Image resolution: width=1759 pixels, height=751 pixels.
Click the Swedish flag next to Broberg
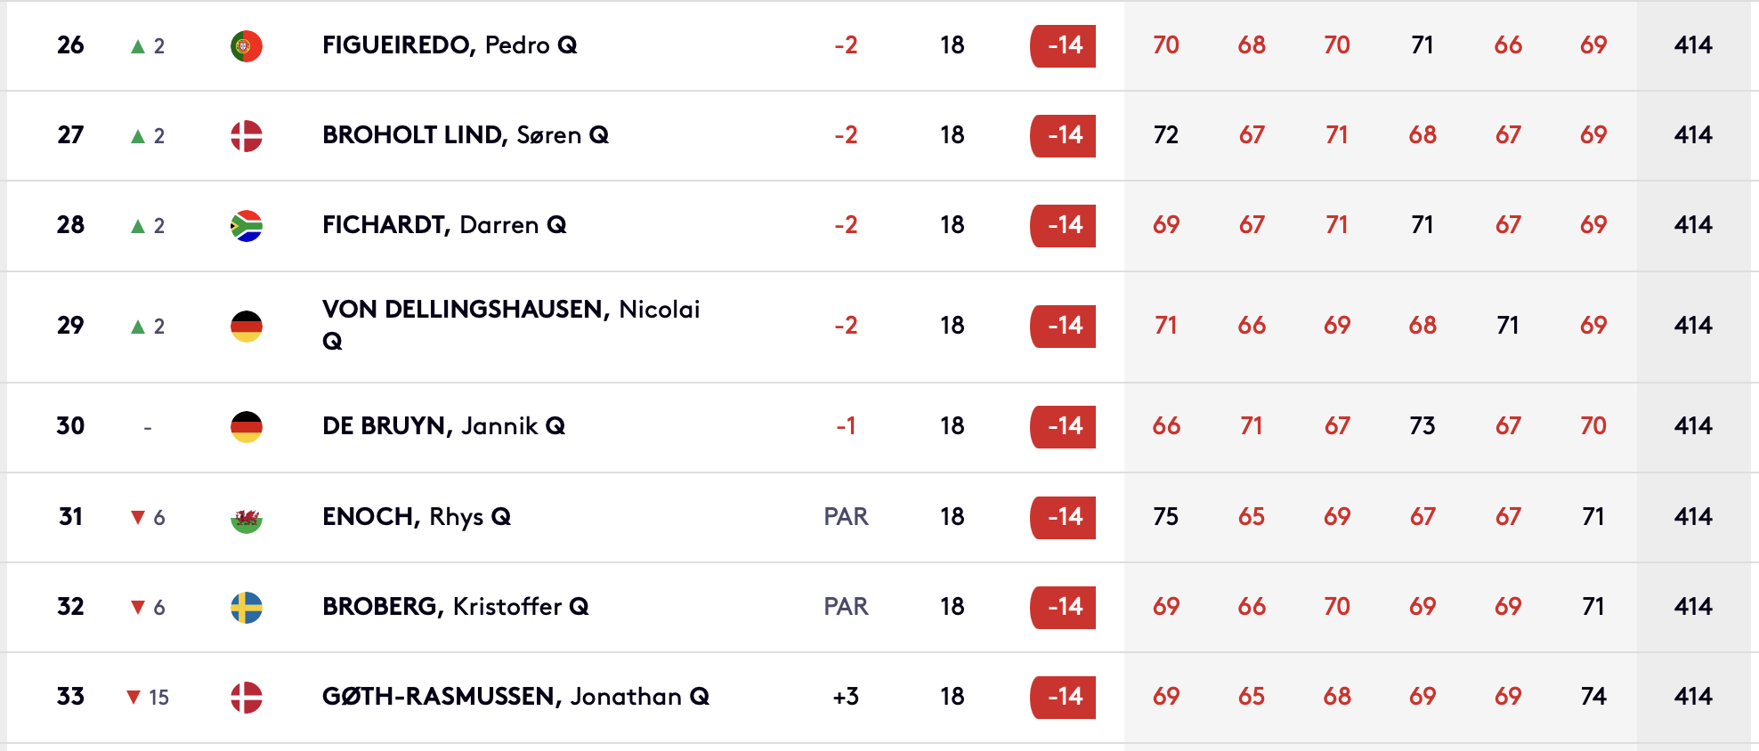[246, 607]
